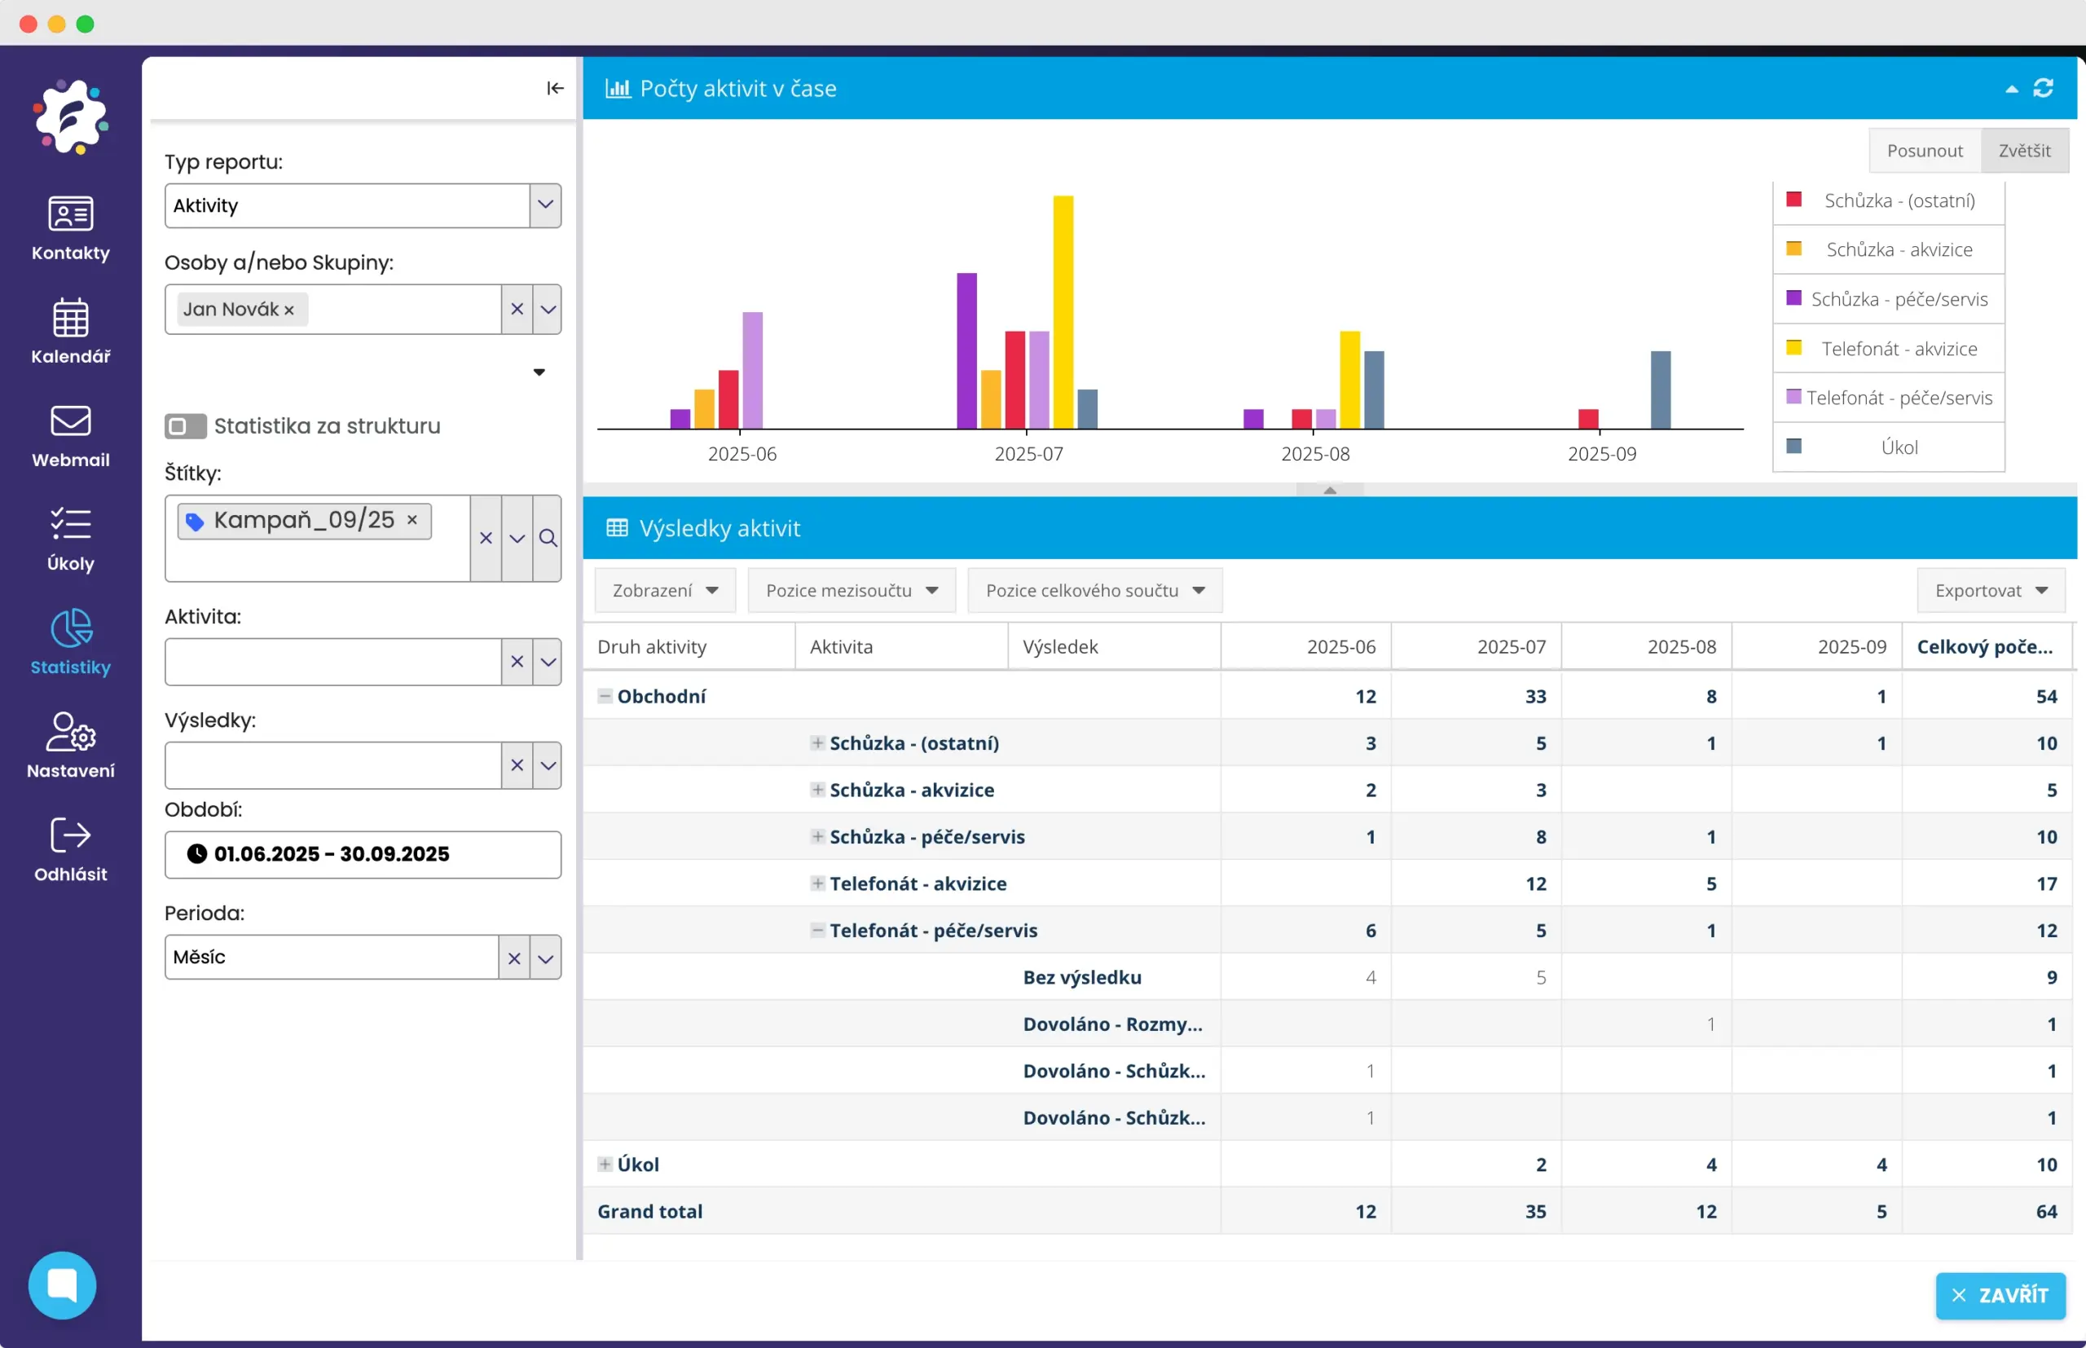Open the Exportovat menu
2086x1348 pixels.
[1990, 591]
